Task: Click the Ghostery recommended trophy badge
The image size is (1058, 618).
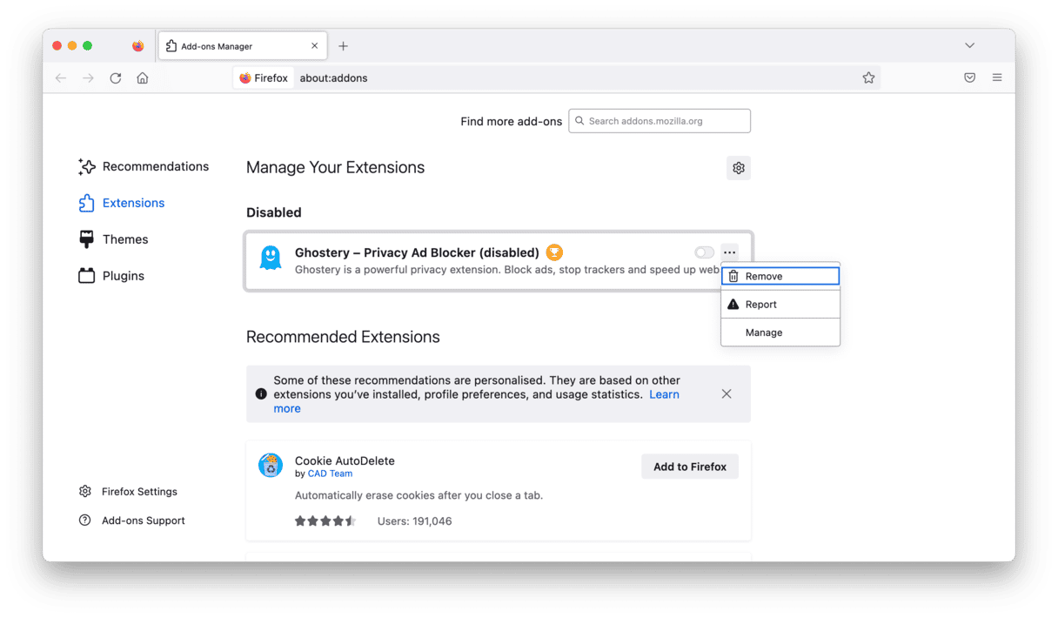Action: tap(554, 252)
